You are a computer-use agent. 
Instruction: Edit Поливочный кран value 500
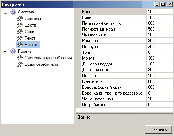click(160, 29)
